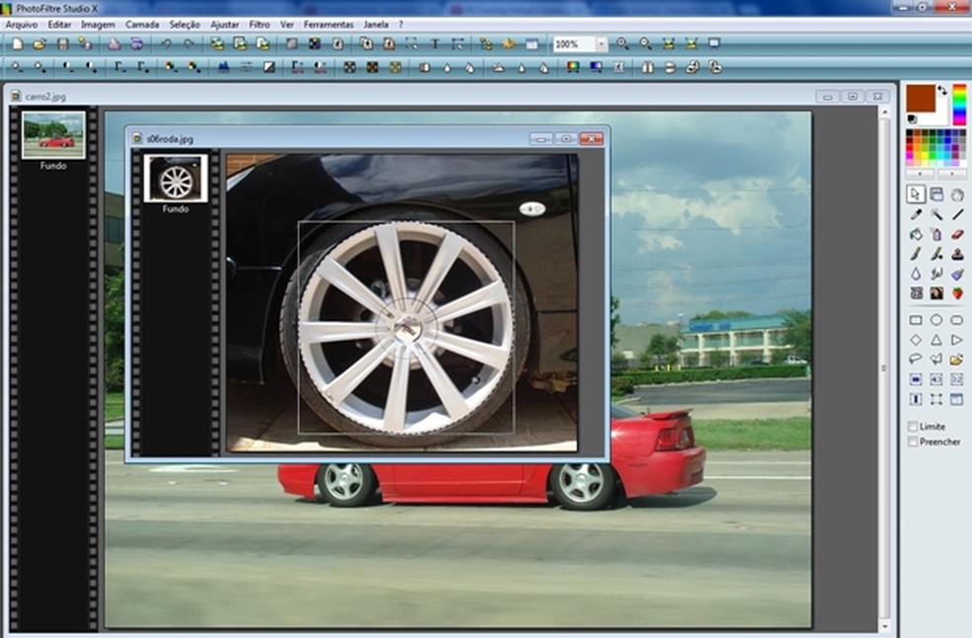Select the Eraser tool
The height and width of the screenshot is (638, 972).
[x=956, y=234]
